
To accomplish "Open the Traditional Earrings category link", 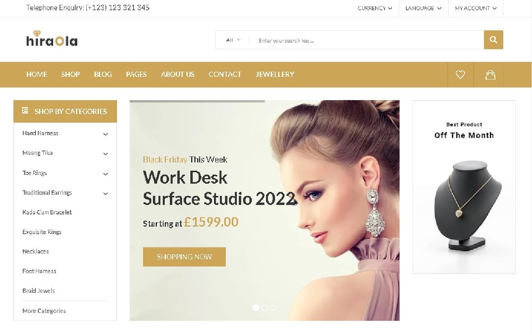I will (47, 192).
